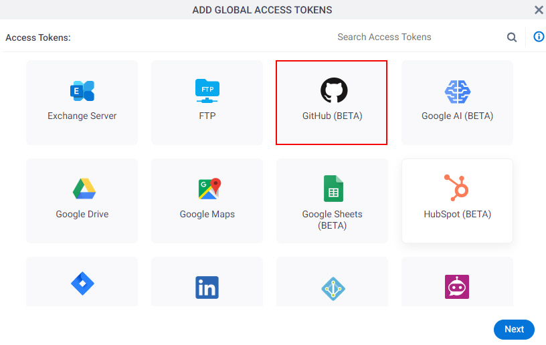The height and width of the screenshot is (345, 546).
Task: Select the Google Drive triangle icon
Action: (84, 189)
